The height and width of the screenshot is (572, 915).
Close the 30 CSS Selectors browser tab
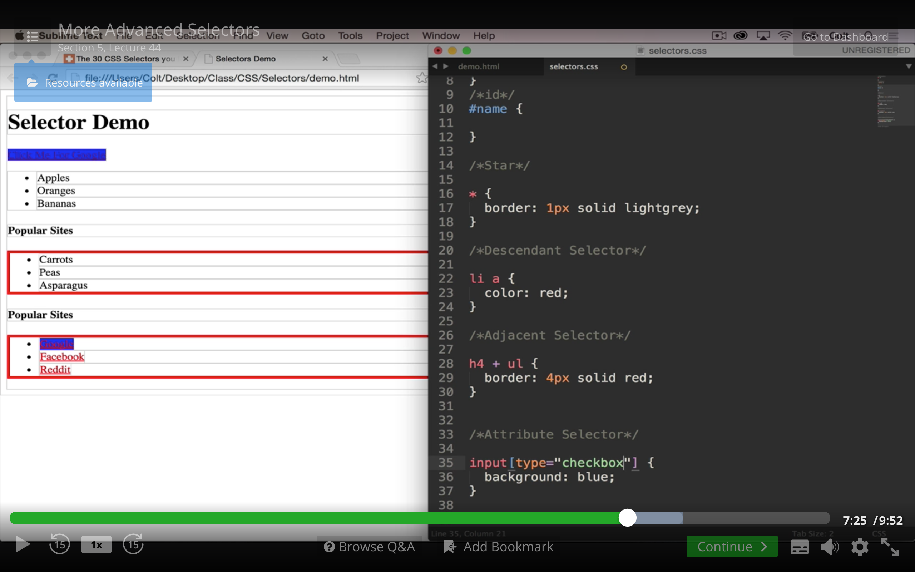click(x=186, y=59)
